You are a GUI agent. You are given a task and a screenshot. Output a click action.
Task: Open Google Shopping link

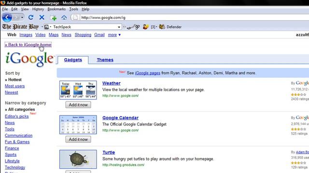point(83,35)
